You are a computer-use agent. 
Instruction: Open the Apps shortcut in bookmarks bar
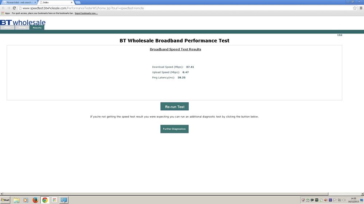6,13
